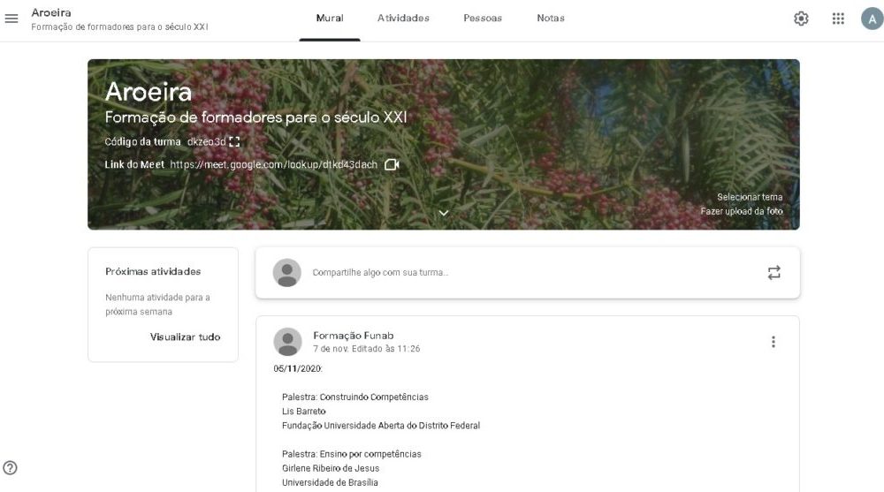Image resolution: width=884 pixels, height=492 pixels.
Task: Click the Próximas atividades heading
Action: pyautogui.click(x=153, y=272)
